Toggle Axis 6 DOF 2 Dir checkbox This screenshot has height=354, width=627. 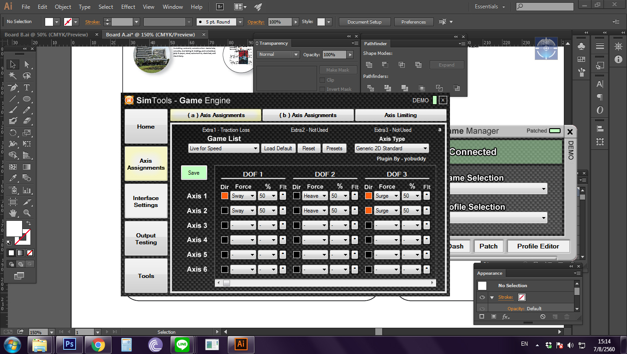point(296,269)
